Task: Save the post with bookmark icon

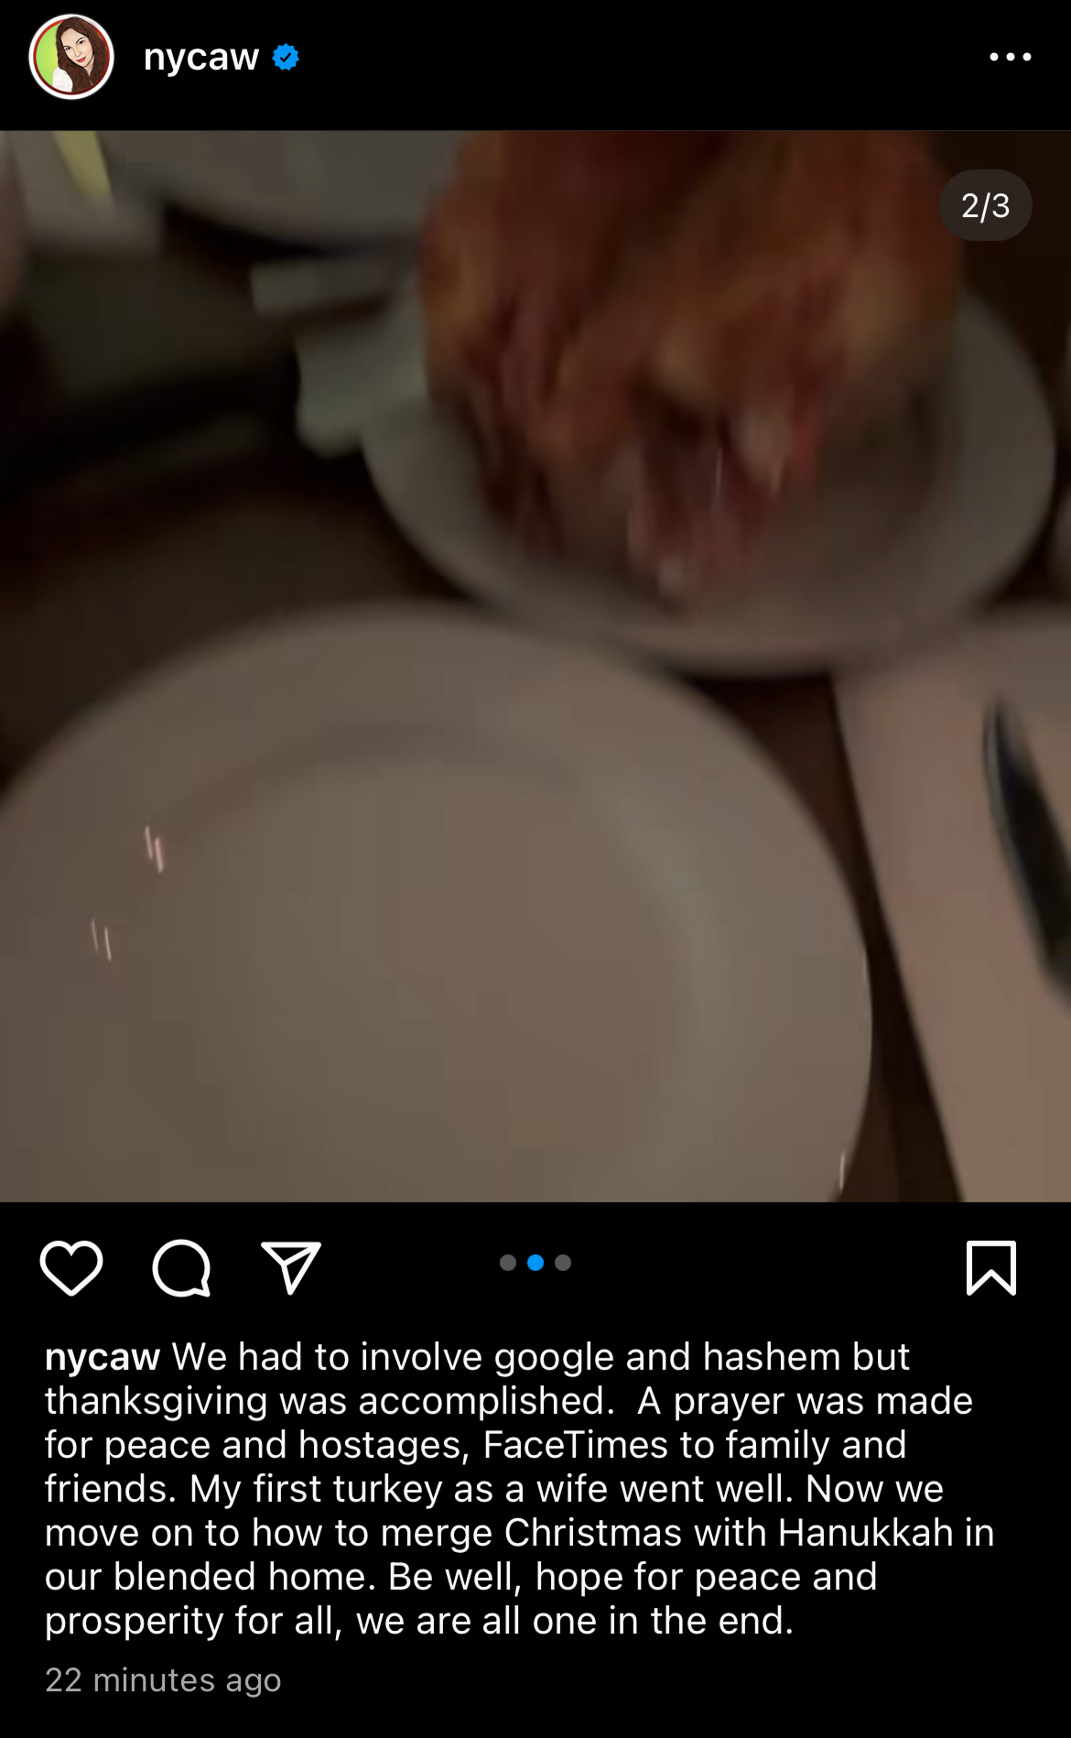Action: coord(991,1267)
